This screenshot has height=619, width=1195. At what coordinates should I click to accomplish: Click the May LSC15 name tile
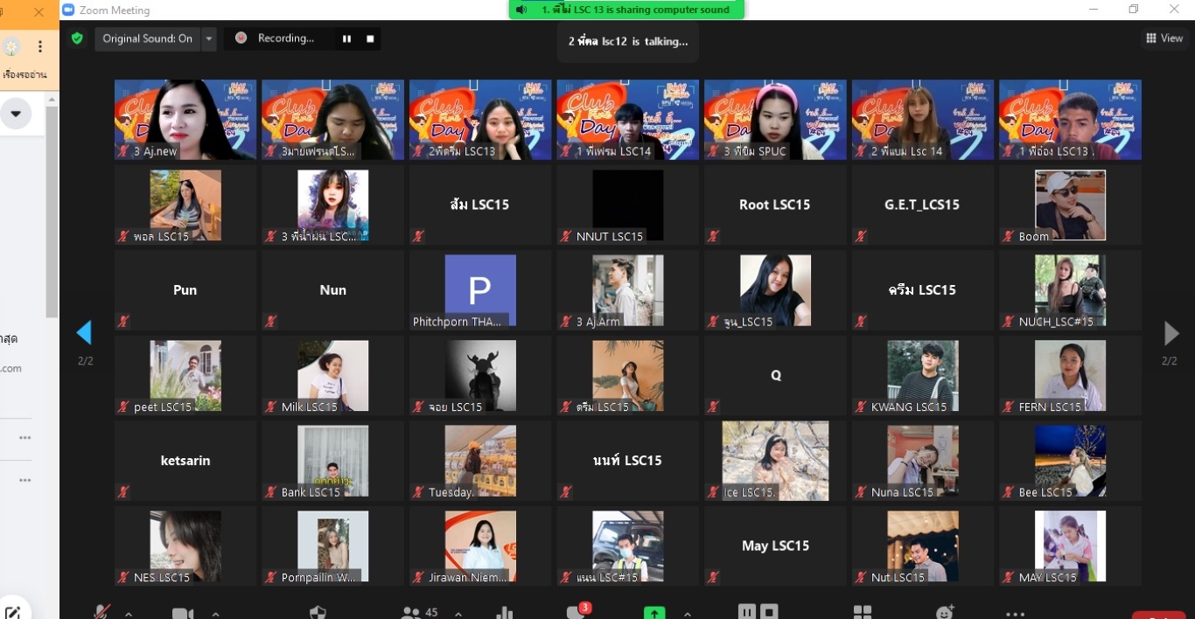(x=775, y=546)
